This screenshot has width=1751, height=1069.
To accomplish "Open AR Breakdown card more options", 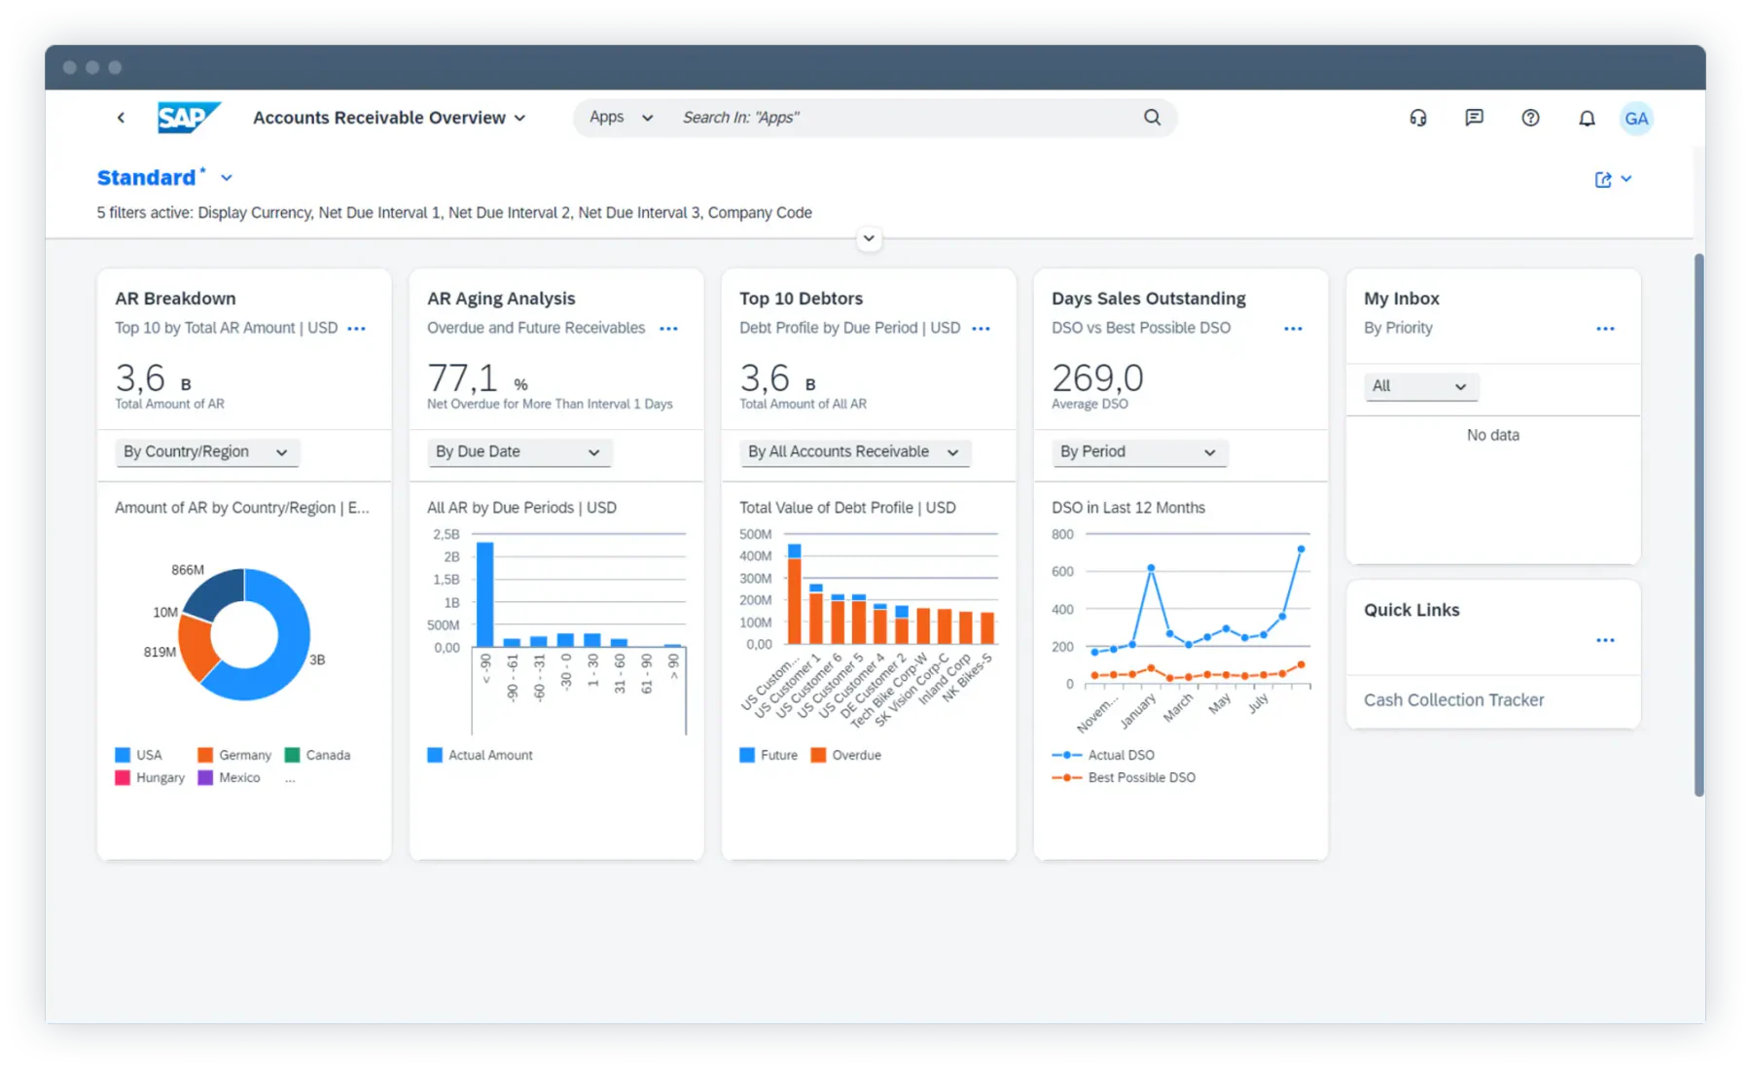I will tap(357, 329).
